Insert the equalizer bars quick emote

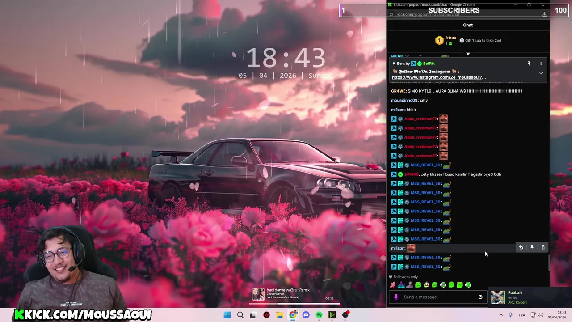[x=401, y=285]
